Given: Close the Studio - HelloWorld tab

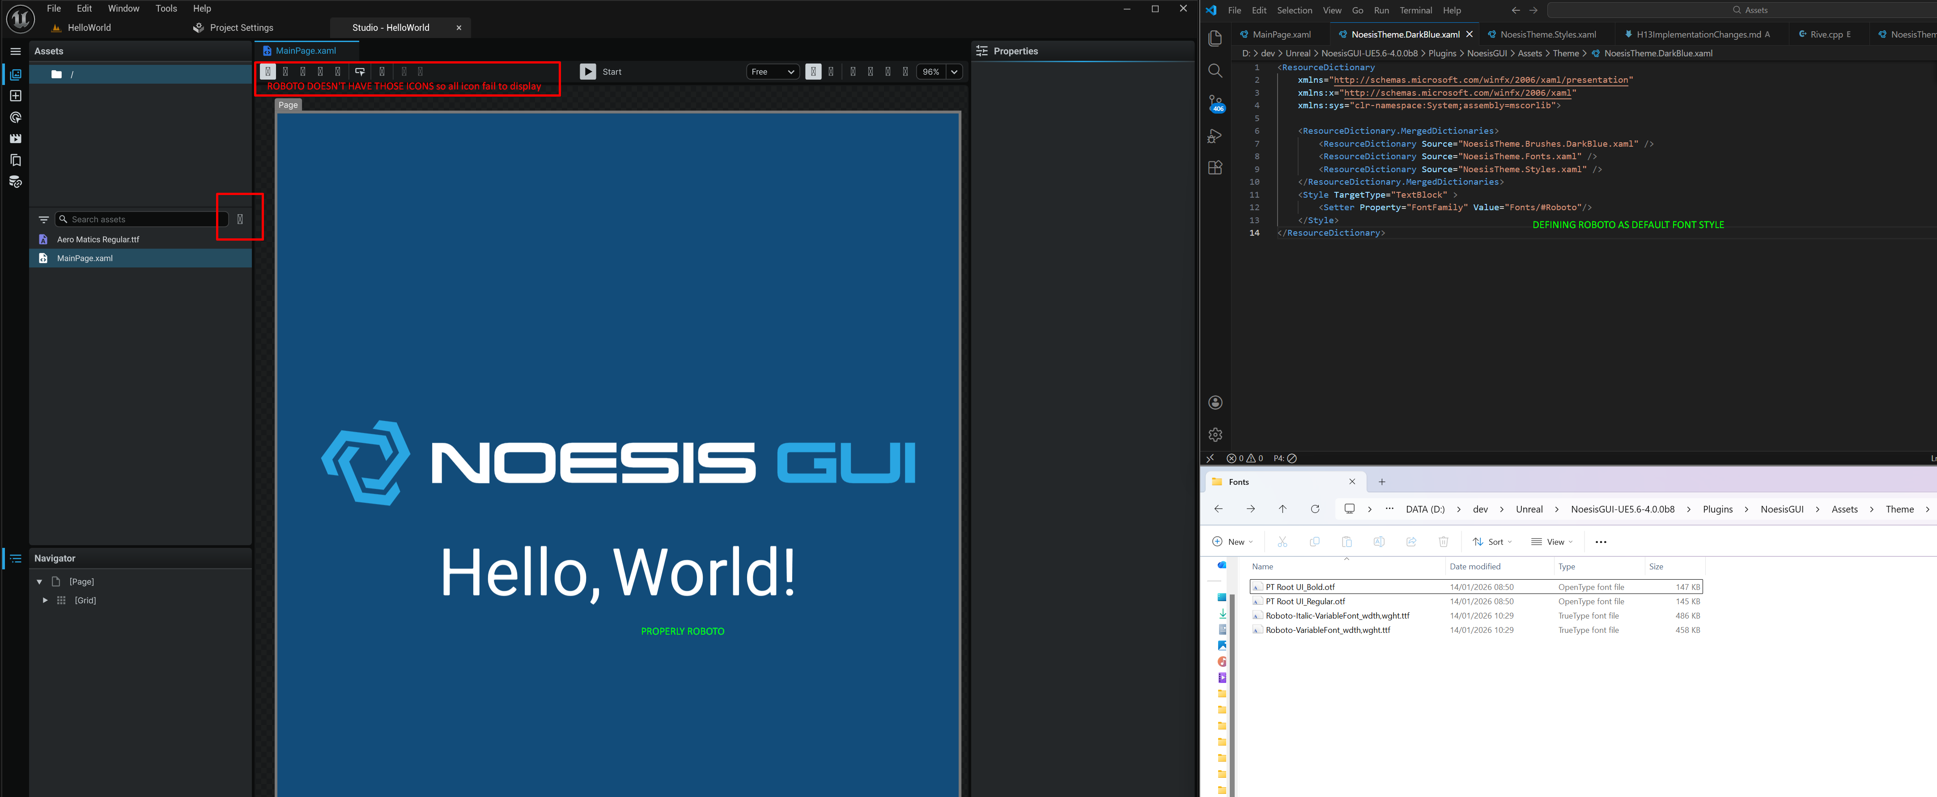Looking at the screenshot, I should pyautogui.click(x=459, y=28).
